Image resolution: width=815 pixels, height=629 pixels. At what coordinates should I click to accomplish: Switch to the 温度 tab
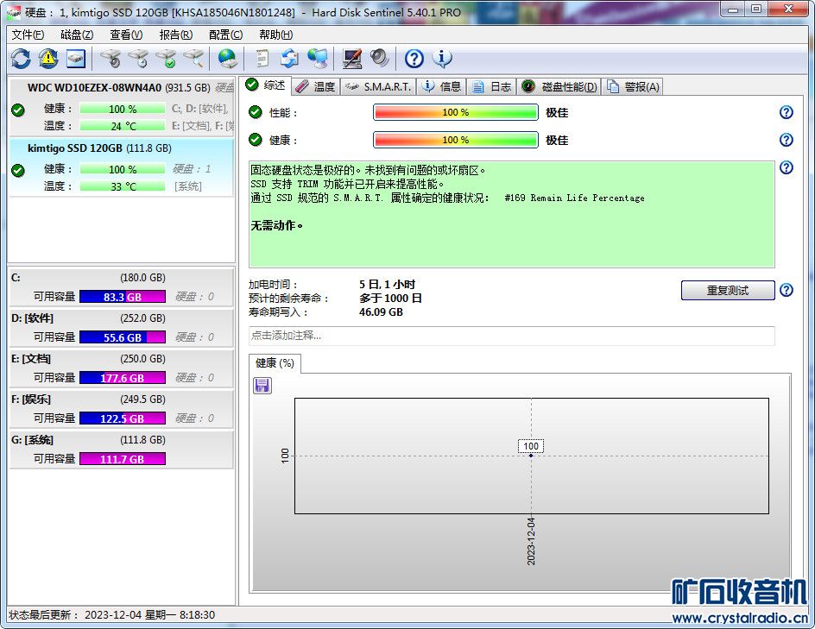pyautogui.click(x=316, y=86)
